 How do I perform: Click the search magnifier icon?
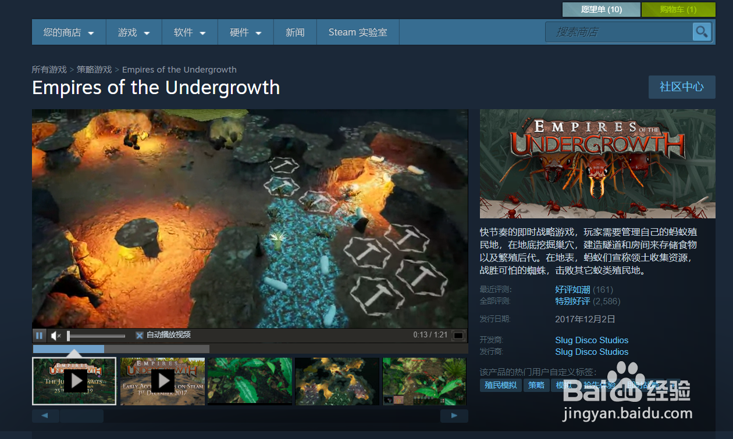702,32
